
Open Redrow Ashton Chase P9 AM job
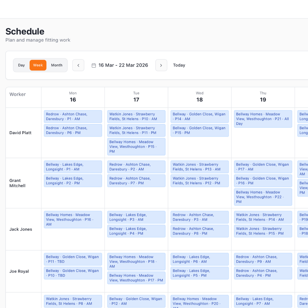pyautogui.click(x=263, y=259)
